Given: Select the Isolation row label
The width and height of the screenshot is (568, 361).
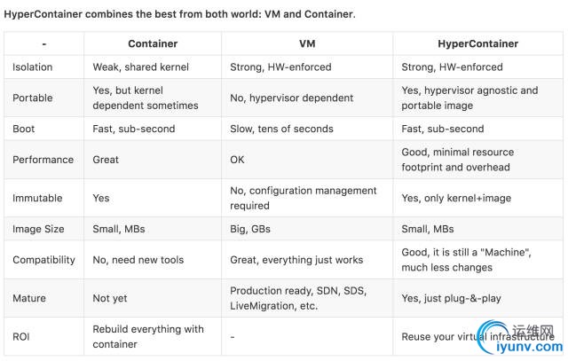Looking at the screenshot, I should coord(33,67).
